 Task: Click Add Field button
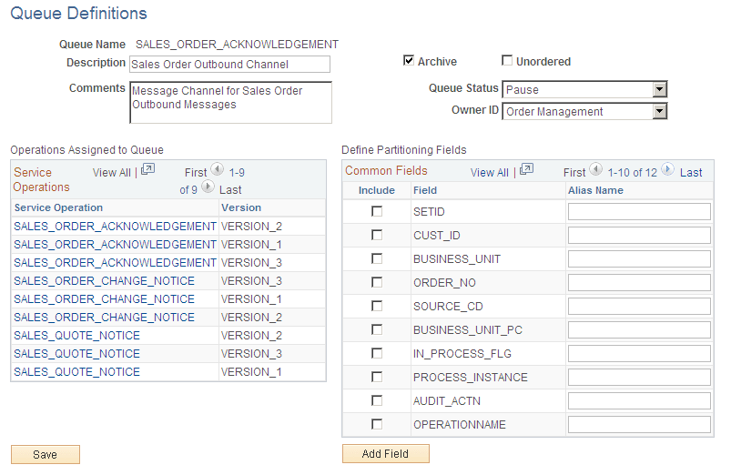tap(386, 453)
